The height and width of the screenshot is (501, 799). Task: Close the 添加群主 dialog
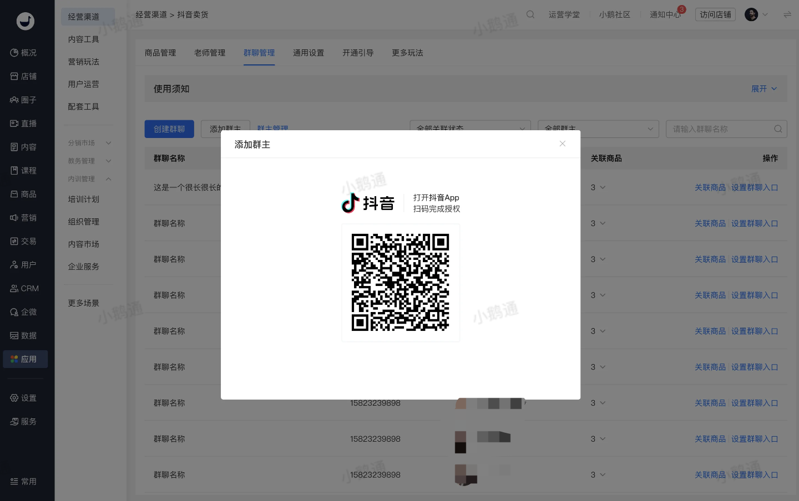tap(563, 144)
